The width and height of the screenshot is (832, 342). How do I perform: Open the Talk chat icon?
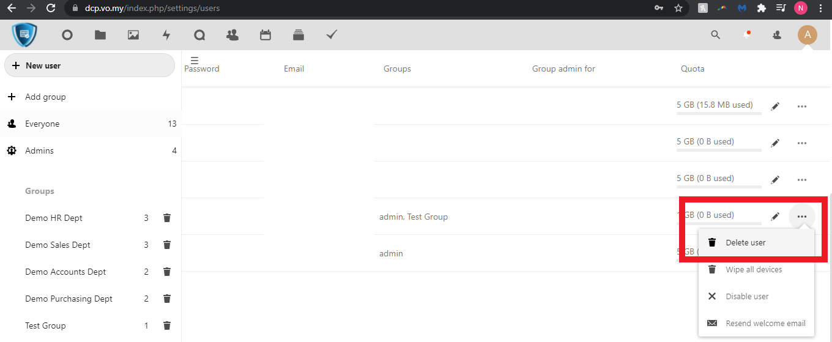(199, 35)
